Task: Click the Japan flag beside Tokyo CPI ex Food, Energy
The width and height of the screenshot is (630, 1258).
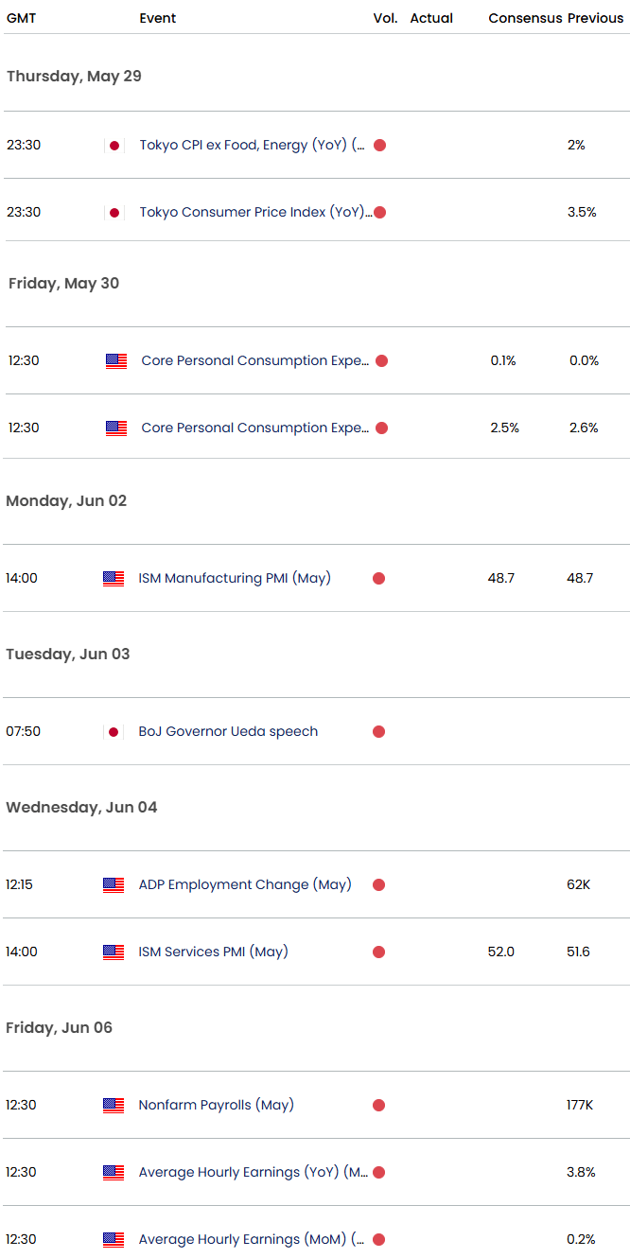Action: [114, 145]
